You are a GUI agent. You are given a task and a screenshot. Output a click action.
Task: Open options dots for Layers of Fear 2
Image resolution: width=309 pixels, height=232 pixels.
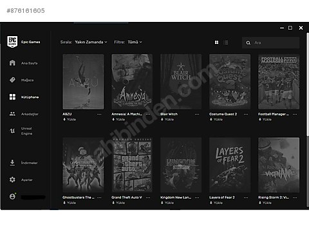click(x=246, y=197)
